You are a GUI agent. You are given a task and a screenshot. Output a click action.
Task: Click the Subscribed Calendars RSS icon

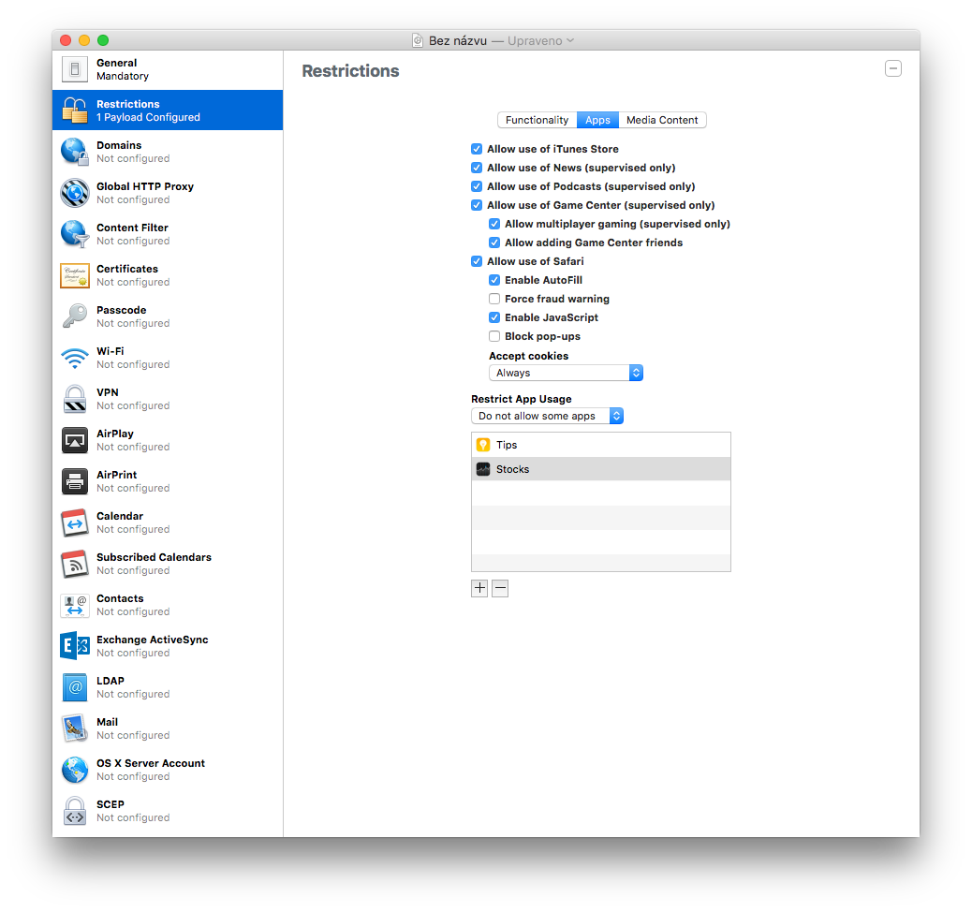tap(74, 564)
